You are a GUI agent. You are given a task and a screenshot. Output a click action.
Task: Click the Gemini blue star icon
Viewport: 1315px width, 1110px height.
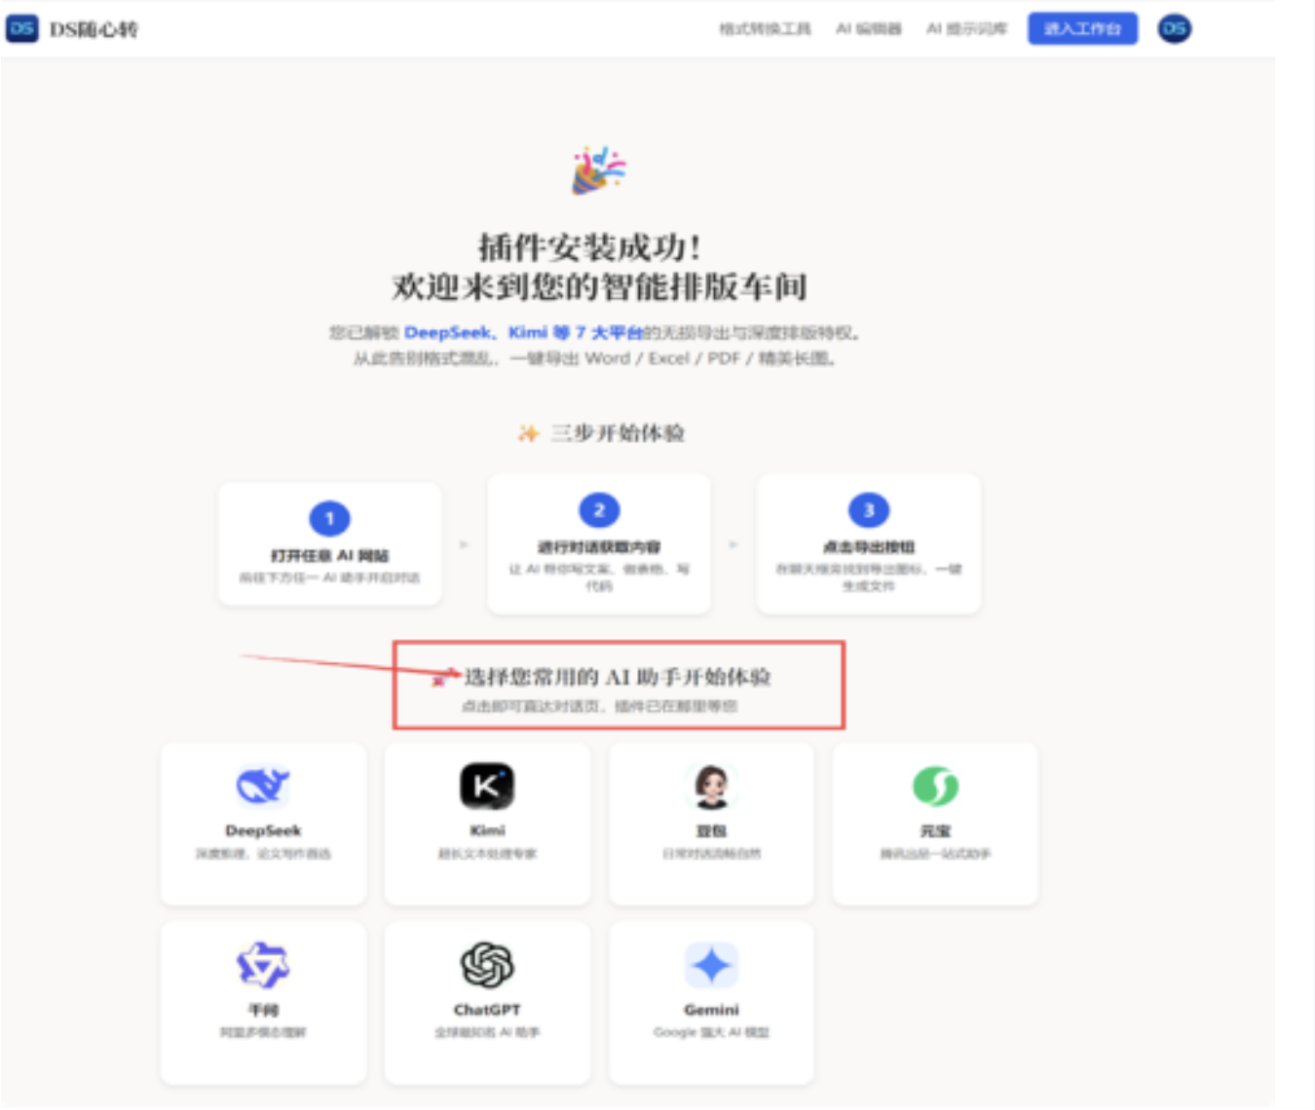pyautogui.click(x=711, y=965)
